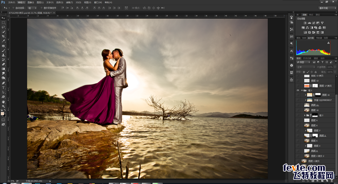Expand the 组 2 group arrow
This screenshot has height=184, width=338.
(305, 116)
